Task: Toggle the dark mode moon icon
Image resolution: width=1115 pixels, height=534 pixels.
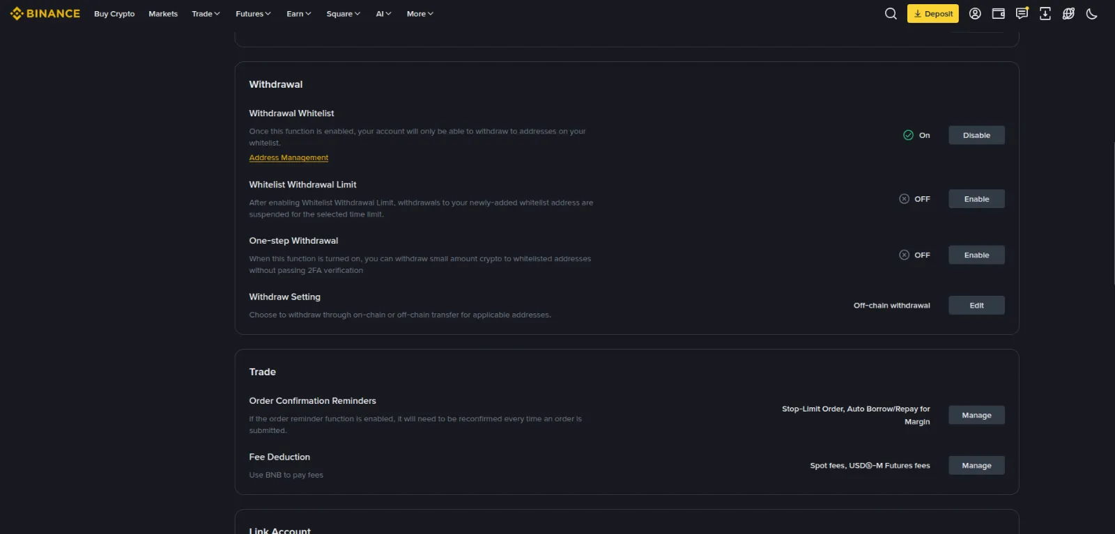Action: (x=1092, y=13)
